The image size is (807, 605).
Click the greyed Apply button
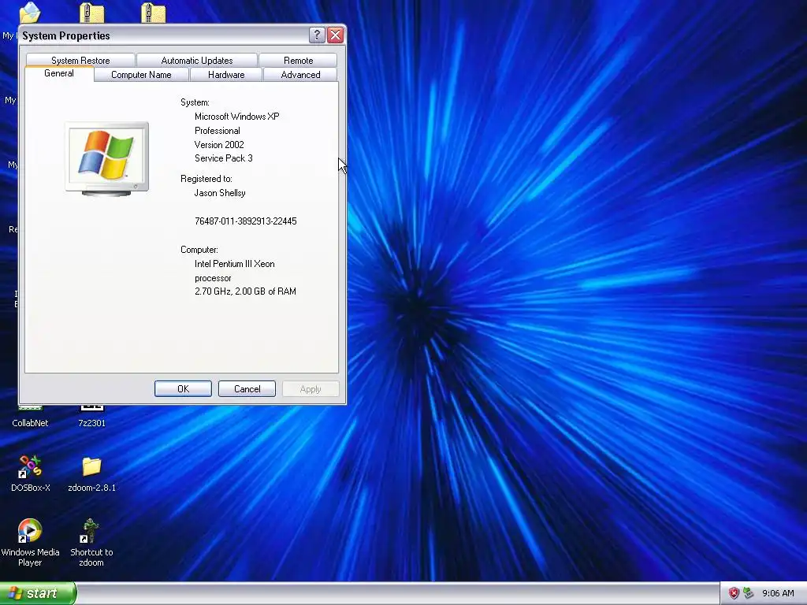click(x=311, y=389)
